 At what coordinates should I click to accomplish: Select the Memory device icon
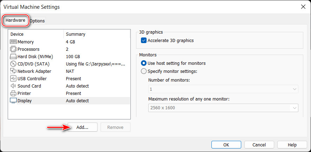13,42
